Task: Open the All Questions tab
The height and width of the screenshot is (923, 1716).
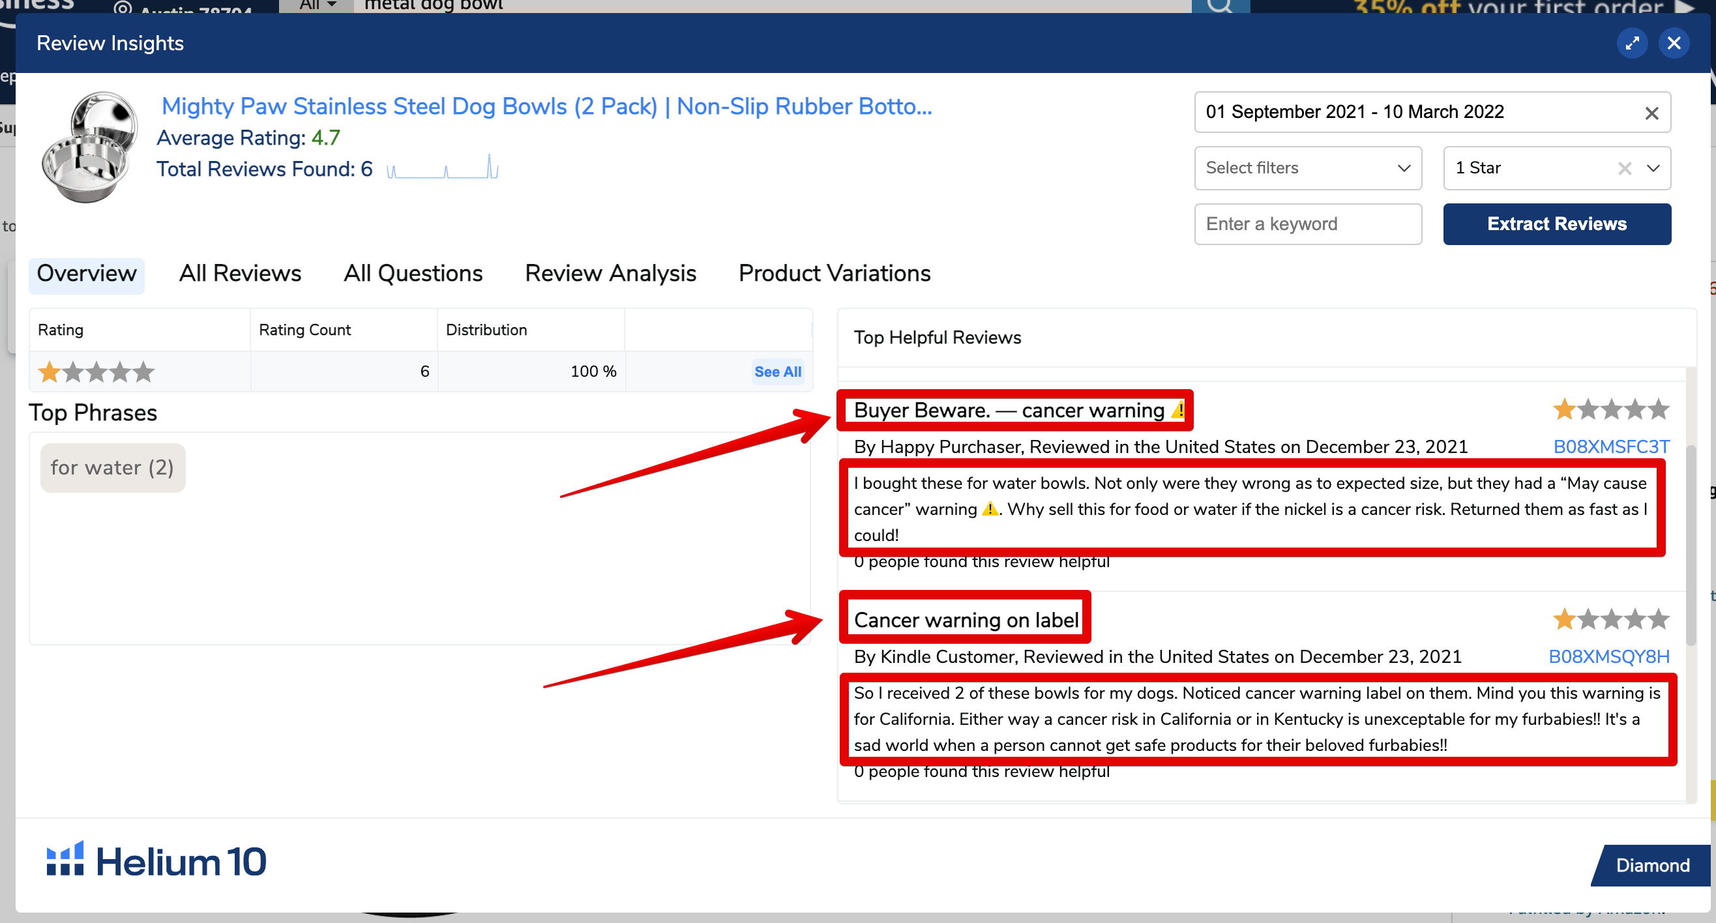Action: 413,274
